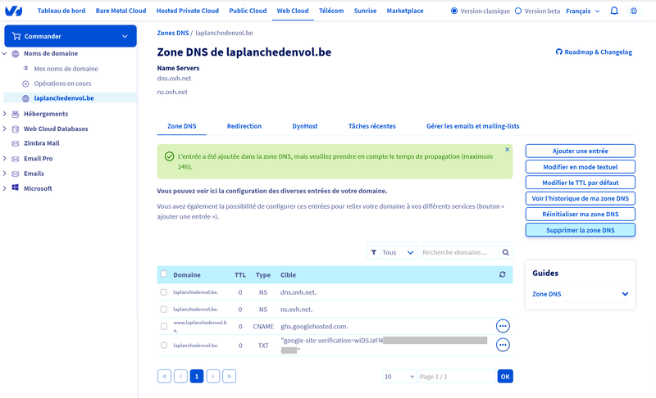Viewport: 656px width, 398px height.
Task: Click the Hébergements icon
Action: [x=16, y=114]
